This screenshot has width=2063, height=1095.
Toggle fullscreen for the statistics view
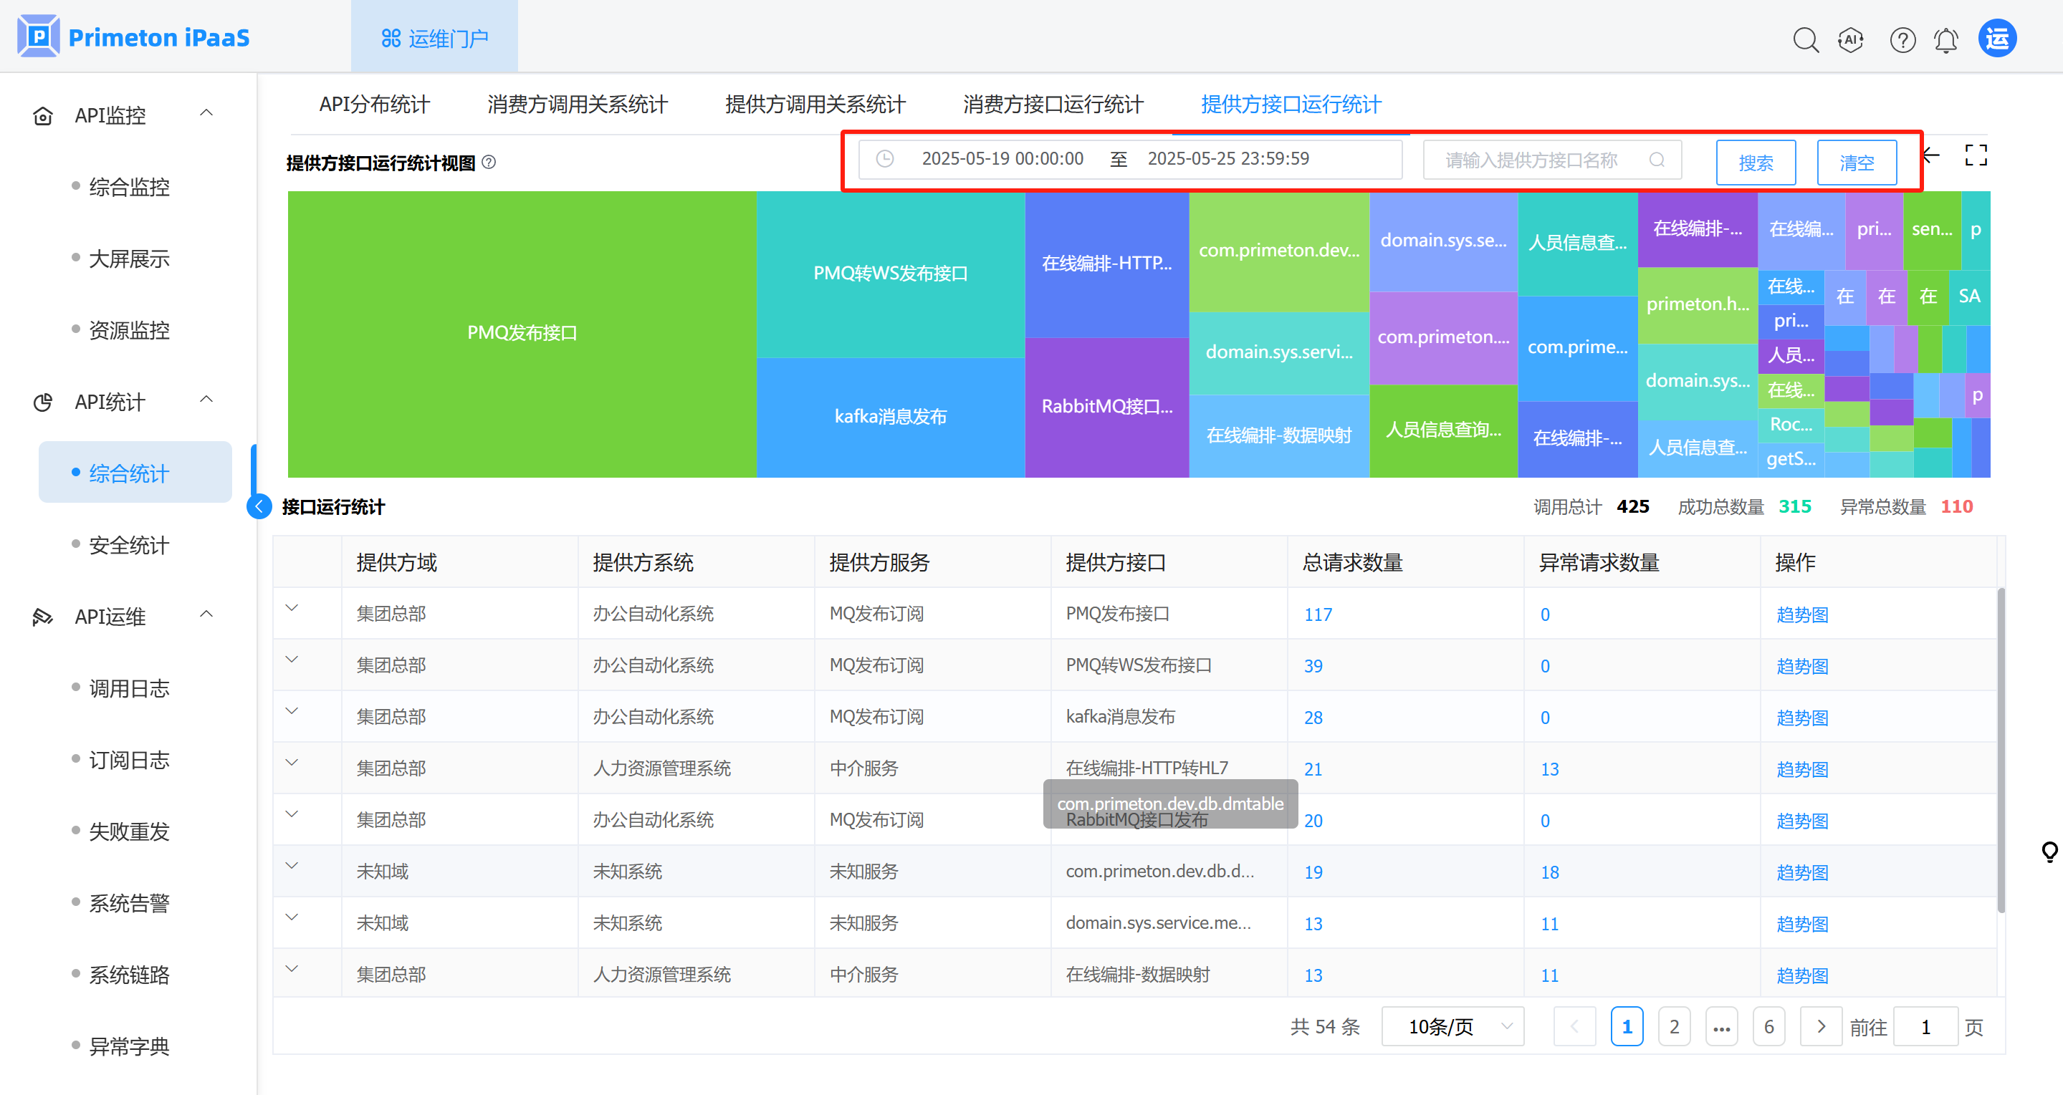[x=1976, y=155]
